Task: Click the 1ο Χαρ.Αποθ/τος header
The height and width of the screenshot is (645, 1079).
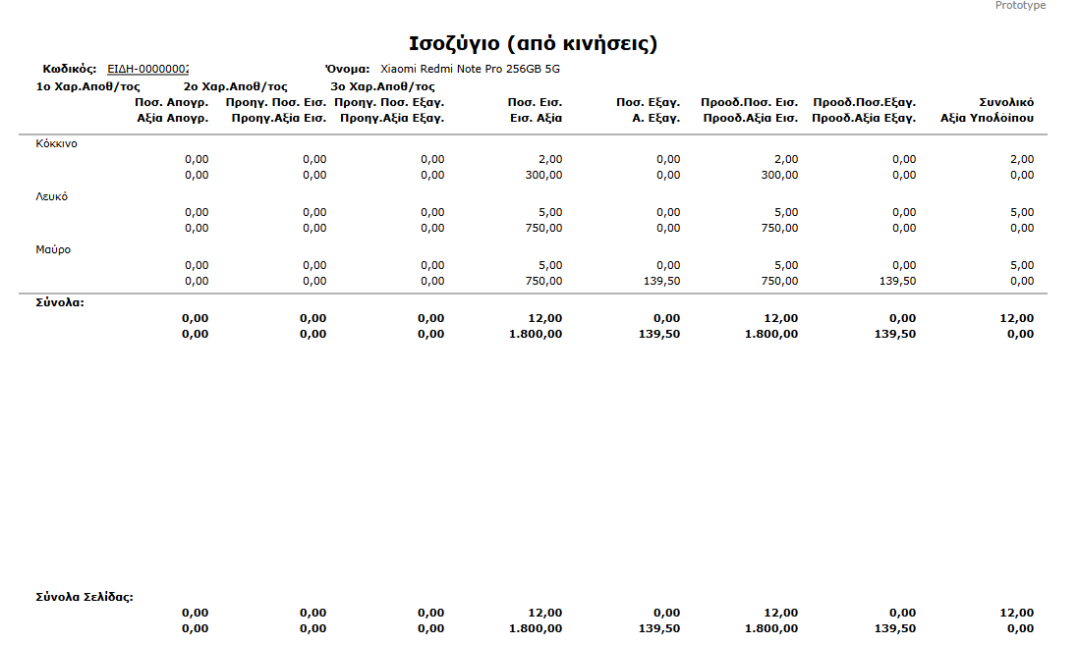Action: click(x=88, y=86)
